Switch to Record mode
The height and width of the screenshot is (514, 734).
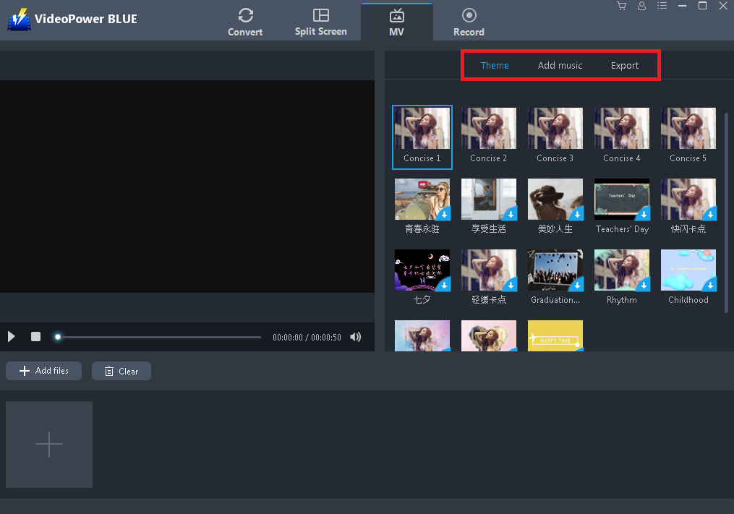tap(469, 21)
